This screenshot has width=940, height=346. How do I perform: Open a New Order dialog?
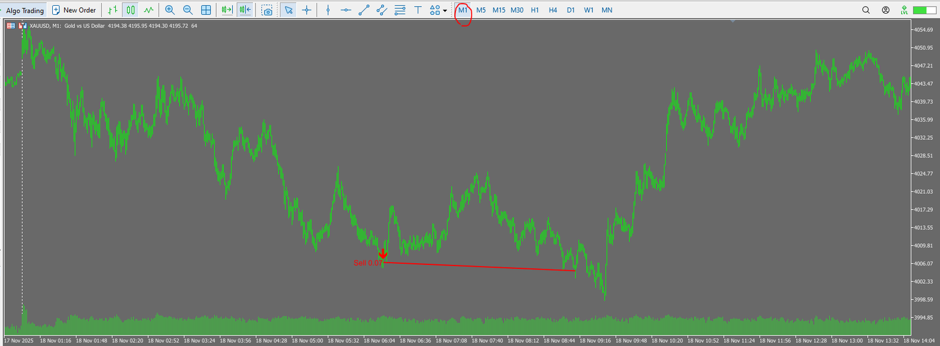[x=74, y=10]
